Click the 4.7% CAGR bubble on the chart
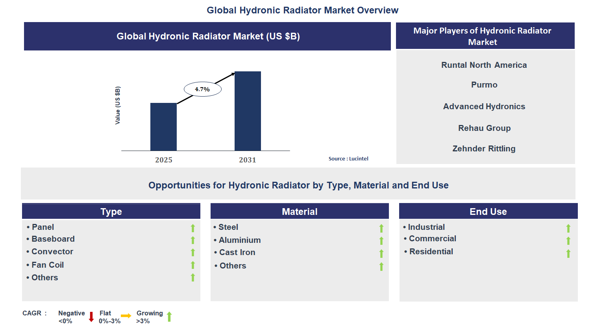The height and width of the screenshot is (328, 605). click(202, 89)
